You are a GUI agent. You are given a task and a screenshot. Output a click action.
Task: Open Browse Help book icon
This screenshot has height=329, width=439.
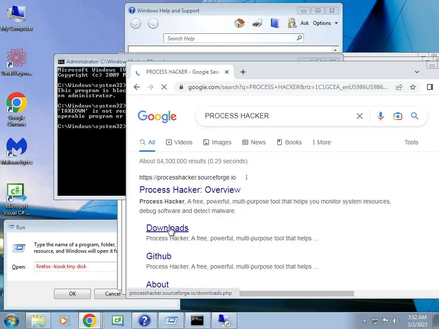[x=275, y=23]
